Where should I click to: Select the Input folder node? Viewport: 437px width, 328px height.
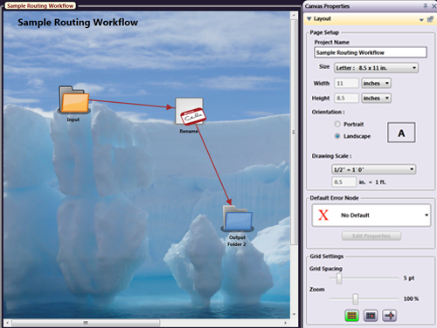74,99
